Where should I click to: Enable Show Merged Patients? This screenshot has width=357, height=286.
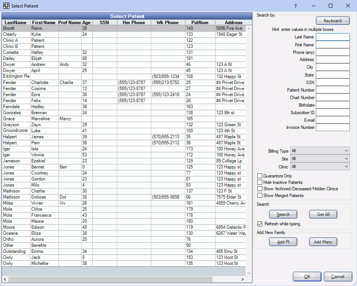(x=260, y=195)
